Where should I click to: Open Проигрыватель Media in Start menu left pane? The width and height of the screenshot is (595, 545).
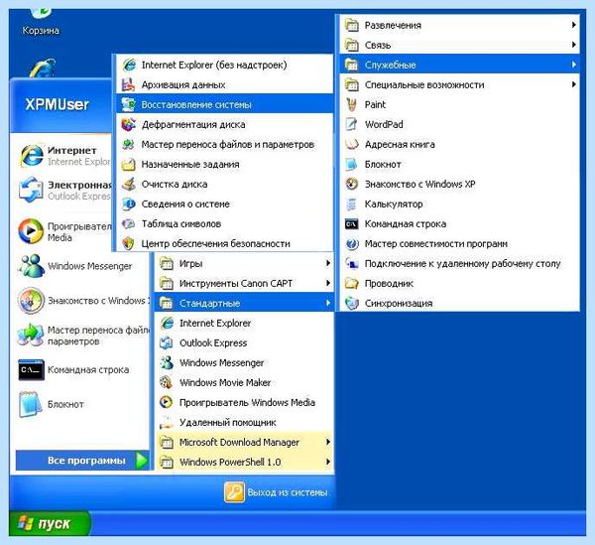point(64,231)
